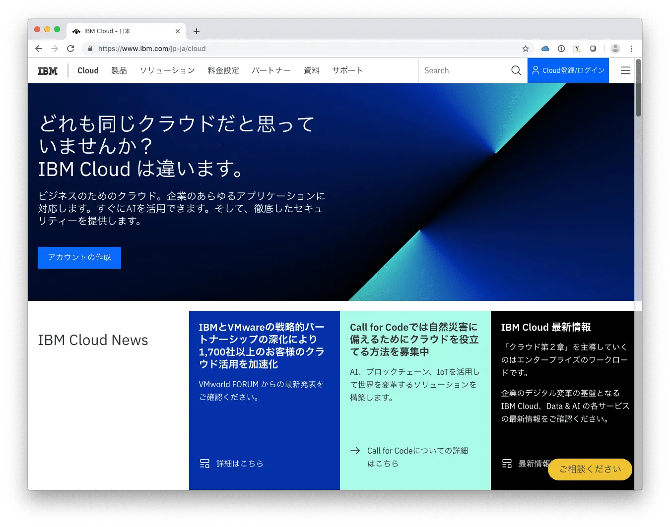This screenshot has width=670, height=527.
Task: Bookmark page with star icon
Action: (x=526, y=49)
